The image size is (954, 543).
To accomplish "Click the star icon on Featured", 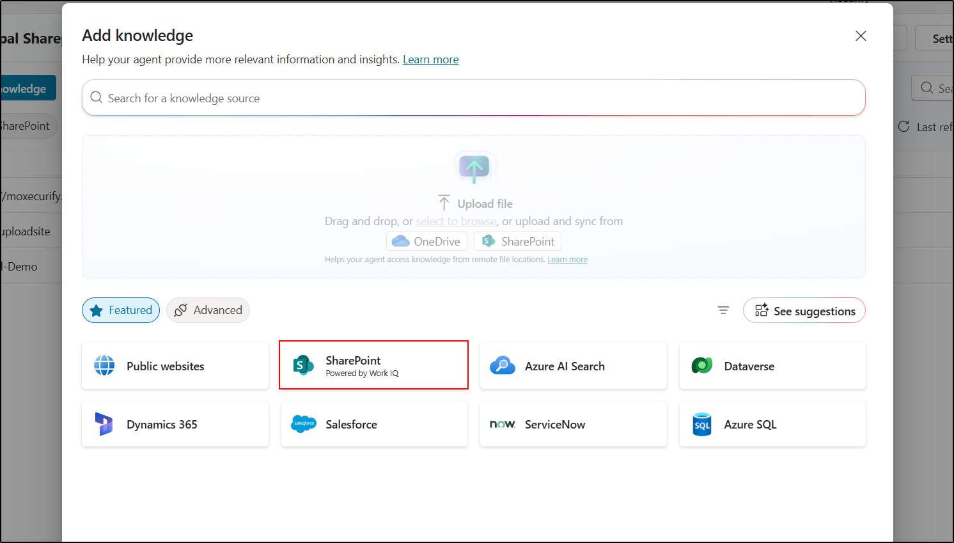I will (x=97, y=311).
